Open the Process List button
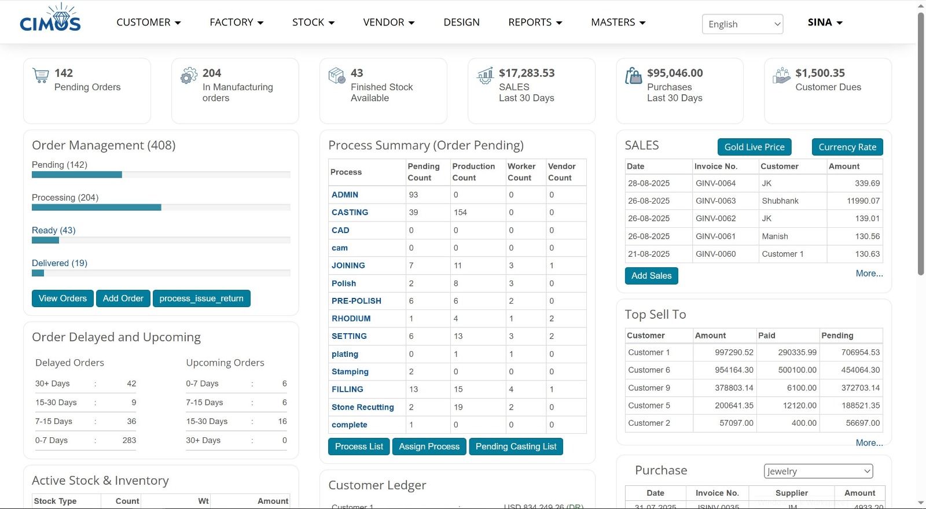926x509 pixels. point(359,447)
